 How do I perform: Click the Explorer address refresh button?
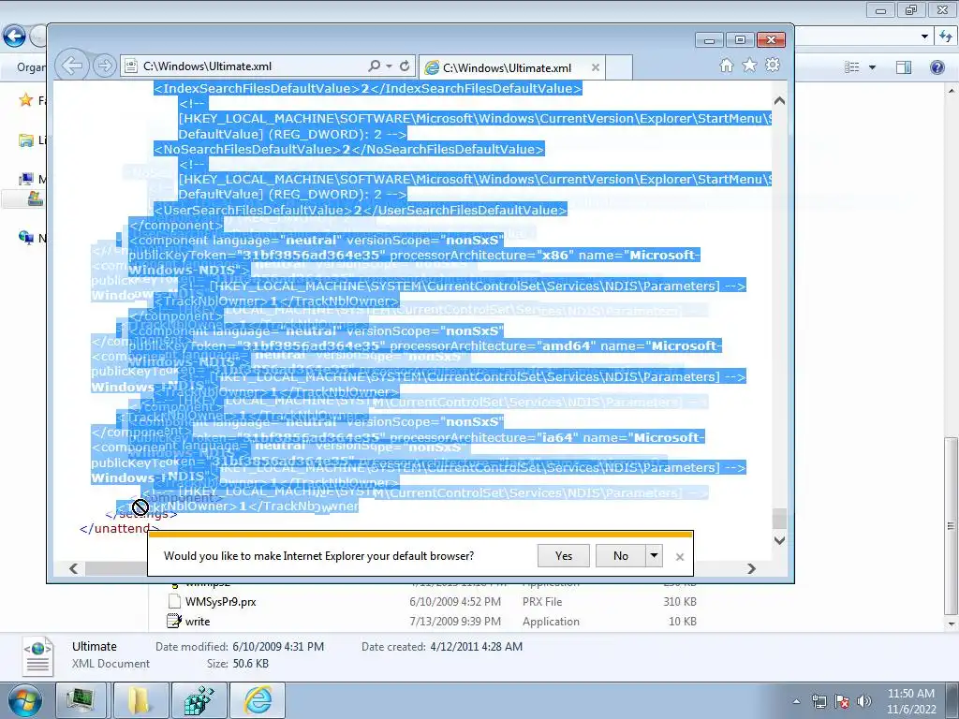(x=946, y=37)
